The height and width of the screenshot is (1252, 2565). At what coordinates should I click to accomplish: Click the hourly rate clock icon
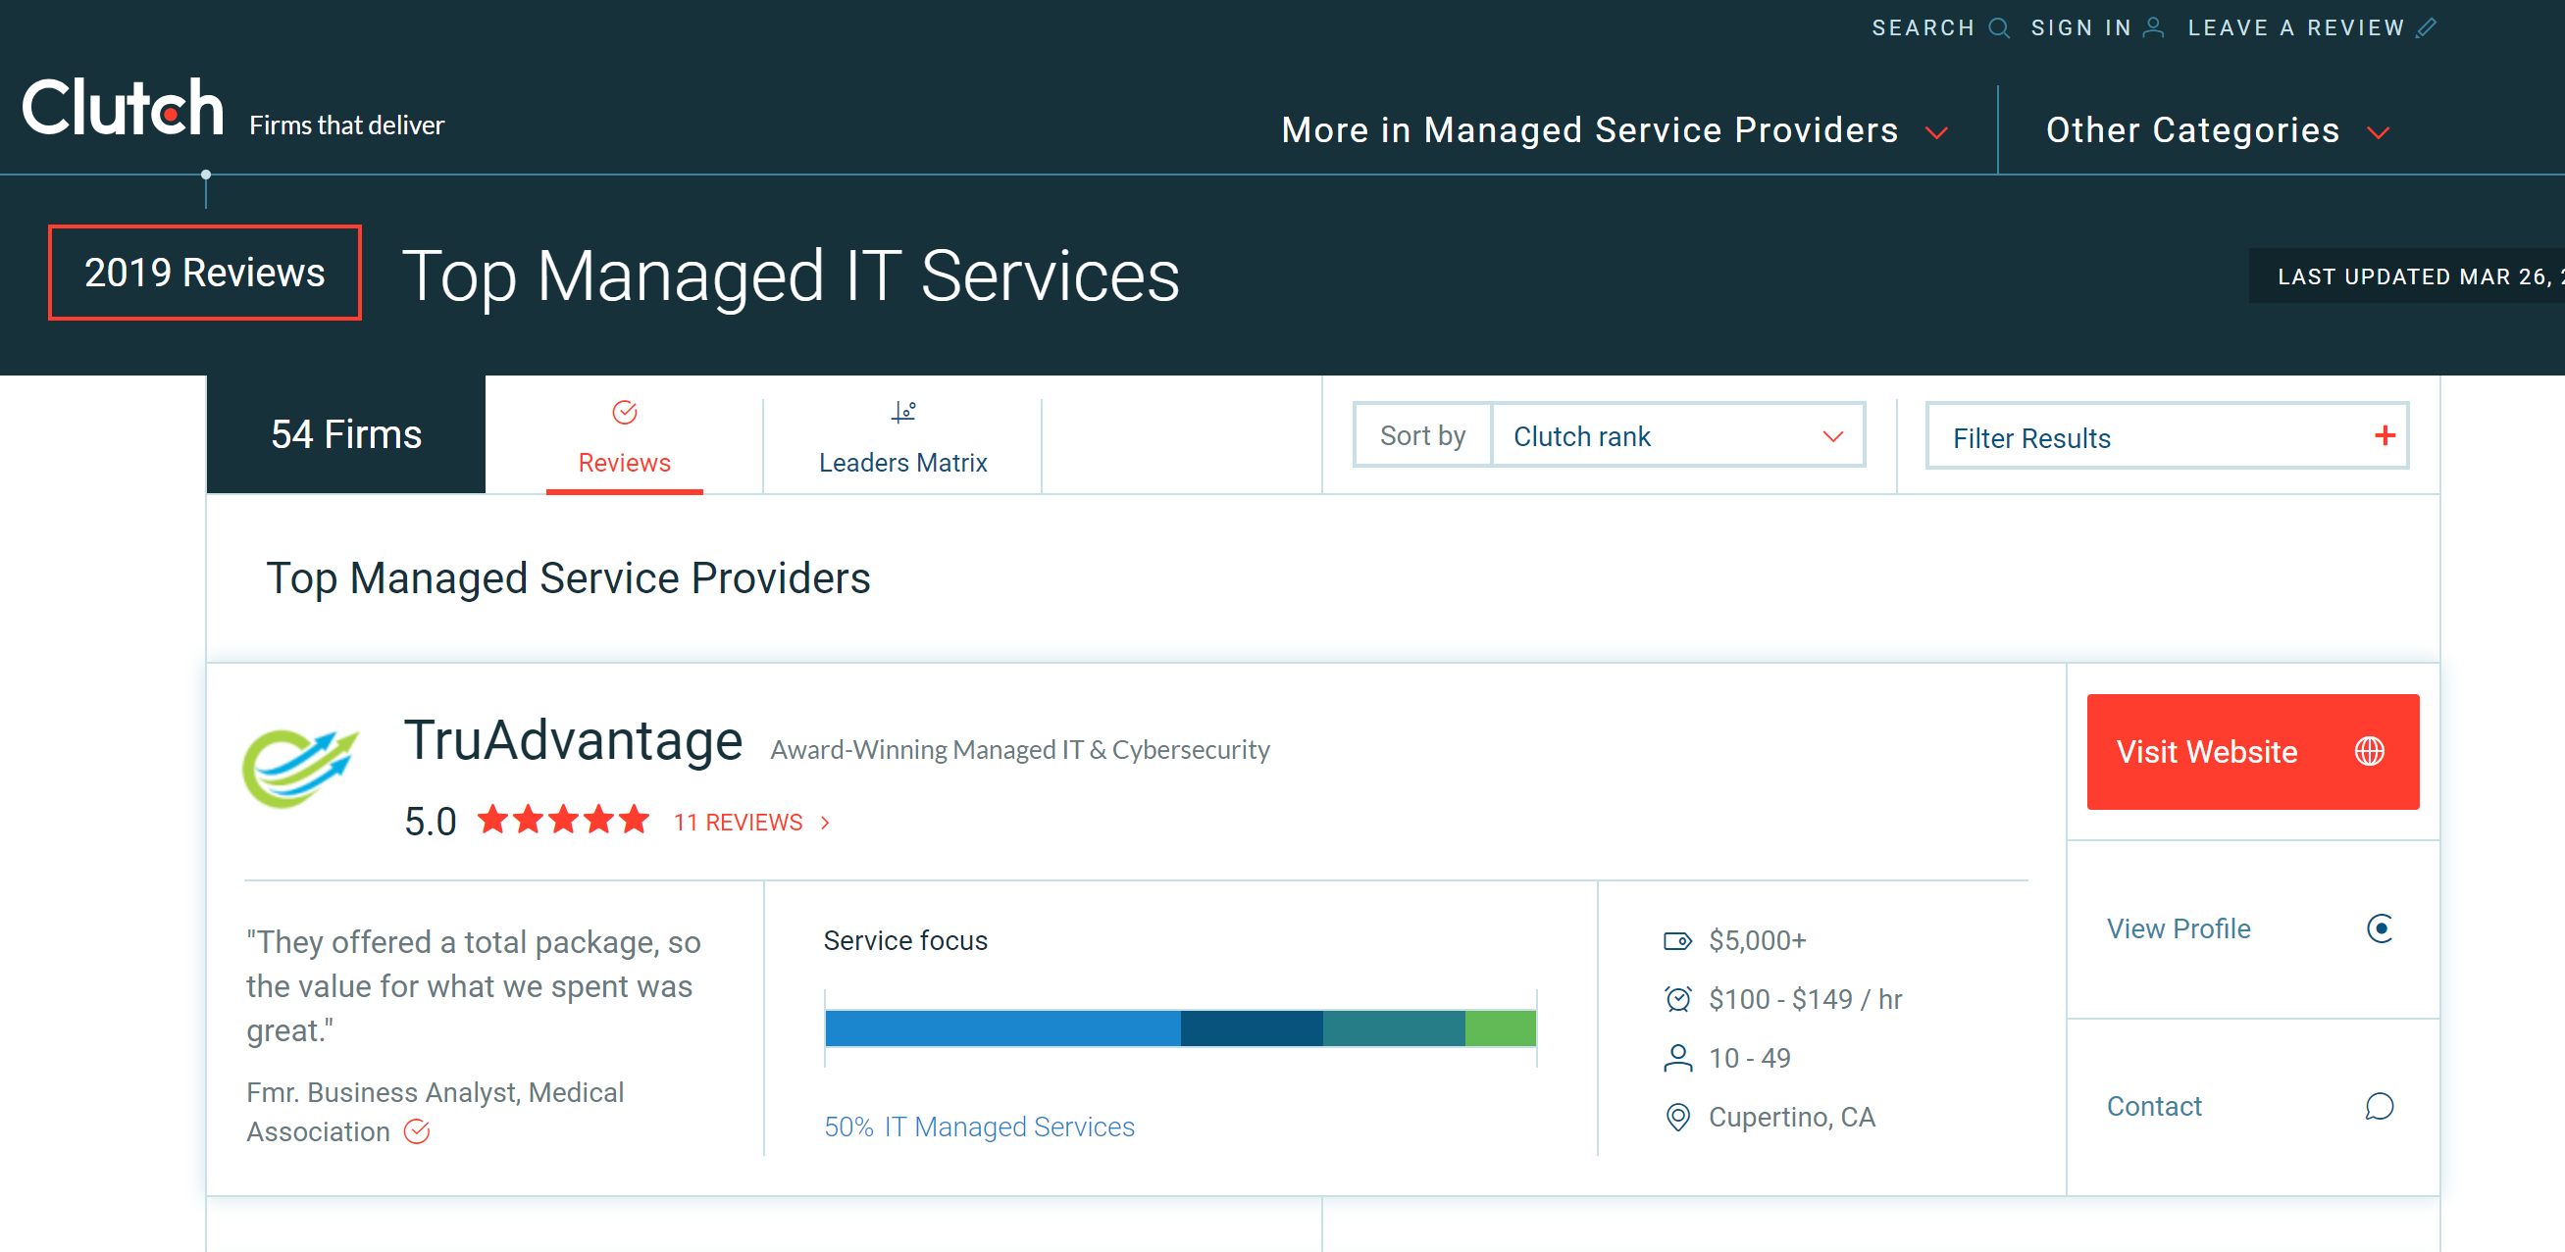[1678, 999]
